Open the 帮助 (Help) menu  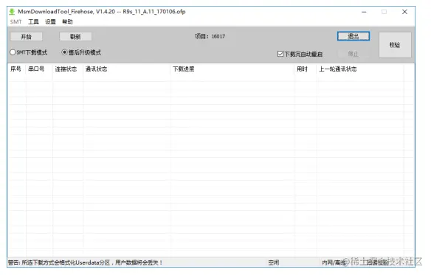point(67,21)
